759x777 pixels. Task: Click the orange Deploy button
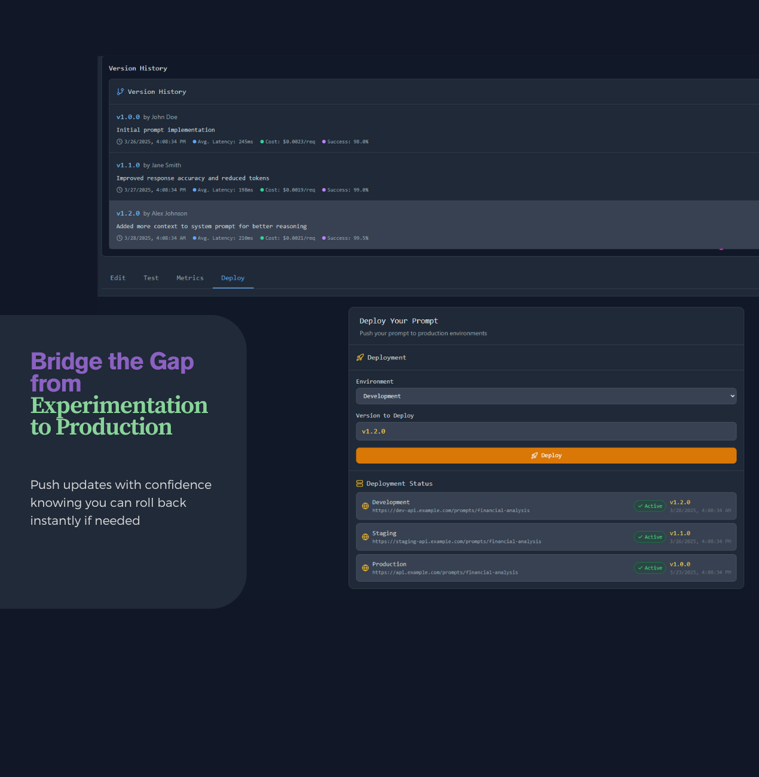click(546, 455)
